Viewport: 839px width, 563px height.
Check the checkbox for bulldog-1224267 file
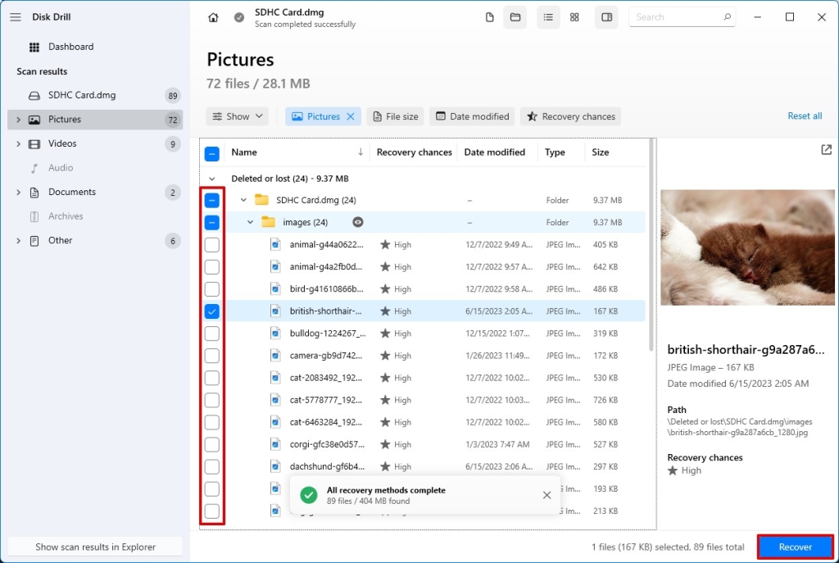(211, 334)
